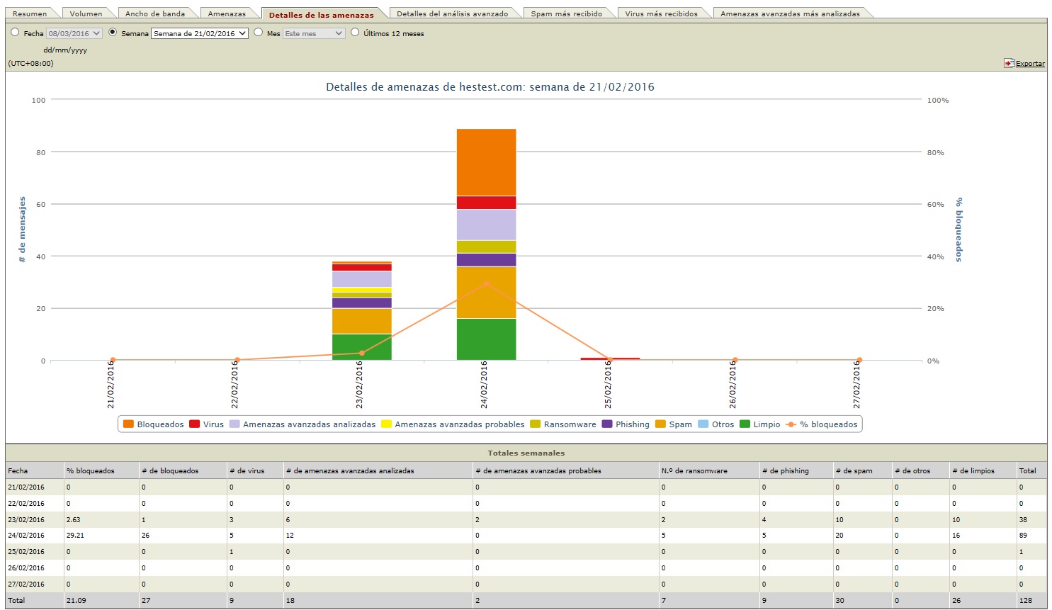This screenshot has height=610, width=1052.
Task: Expand the Este mes dropdown
Action: click(x=314, y=33)
